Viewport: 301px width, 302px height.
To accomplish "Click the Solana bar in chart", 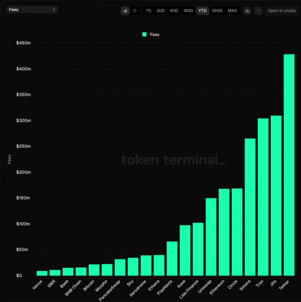I will click(250, 207).
